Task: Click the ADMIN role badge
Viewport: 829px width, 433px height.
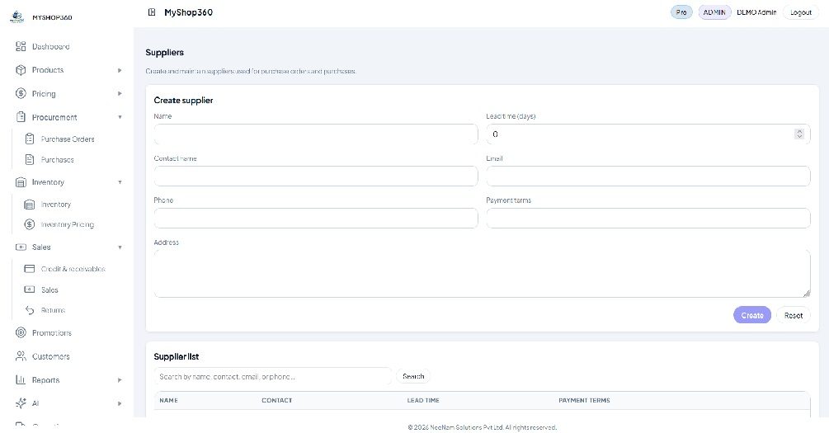Action: 714,12
